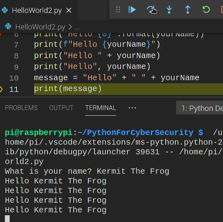Viewport: 223px width, 222px height.
Task: Switch to the PROBLEMS tab
Action: pyautogui.click(x=21, y=108)
